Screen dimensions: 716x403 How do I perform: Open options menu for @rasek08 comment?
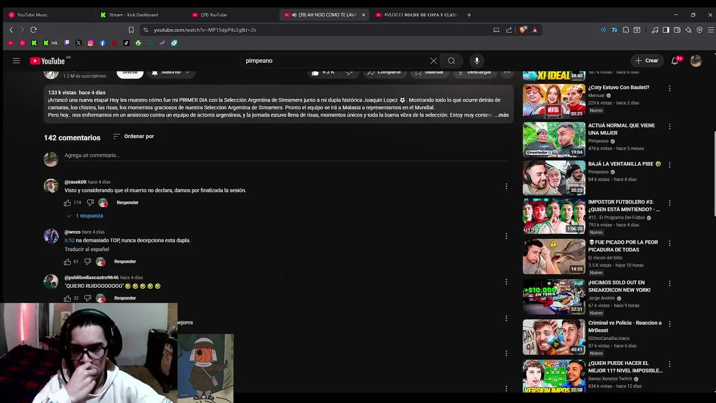tap(506, 186)
